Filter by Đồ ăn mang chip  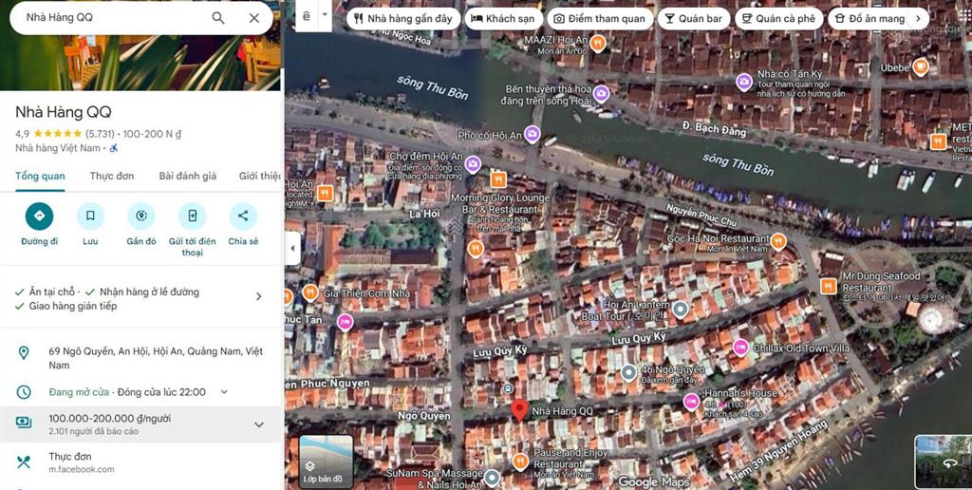pos(869,19)
